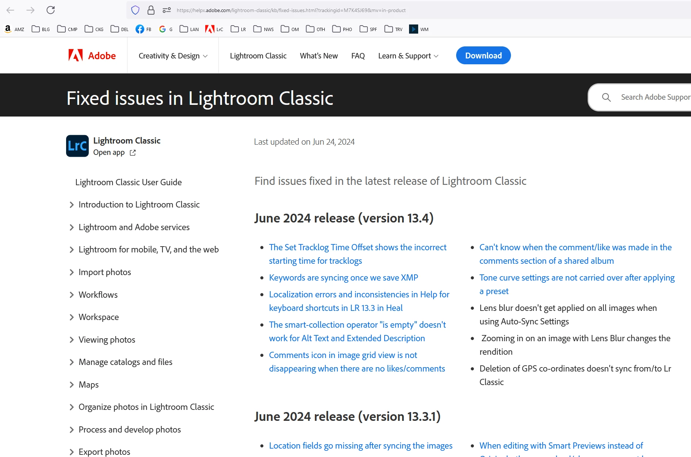Click the browser forward arrow

(30, 10)
